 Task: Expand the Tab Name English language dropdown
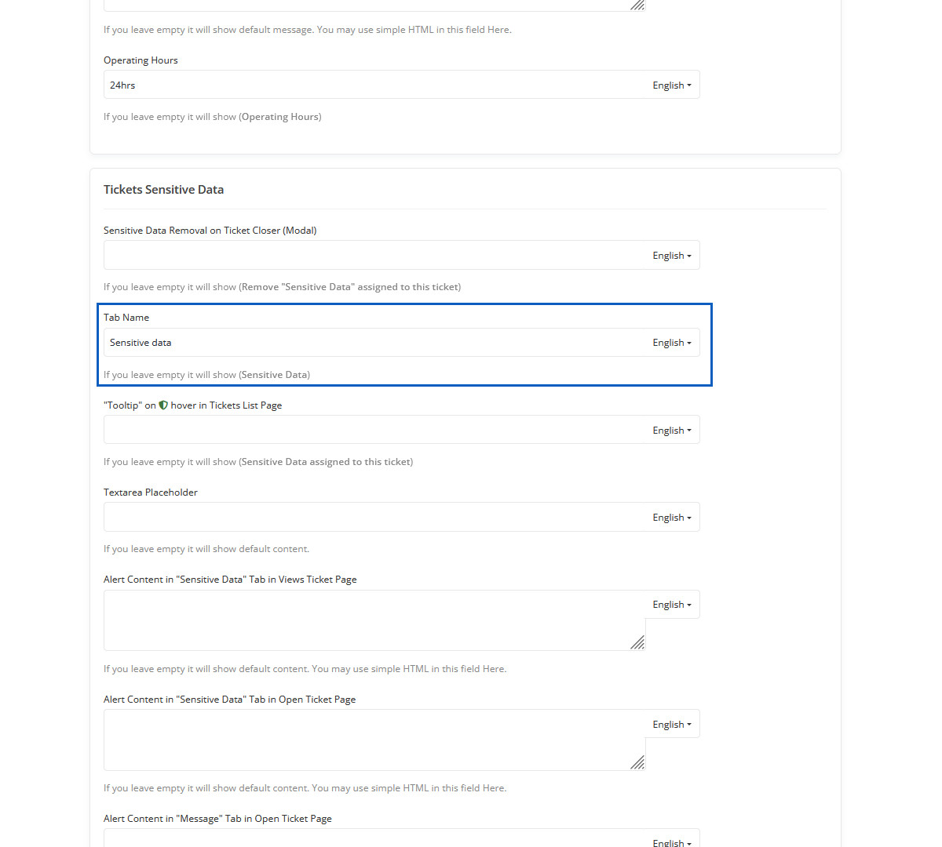672,343
